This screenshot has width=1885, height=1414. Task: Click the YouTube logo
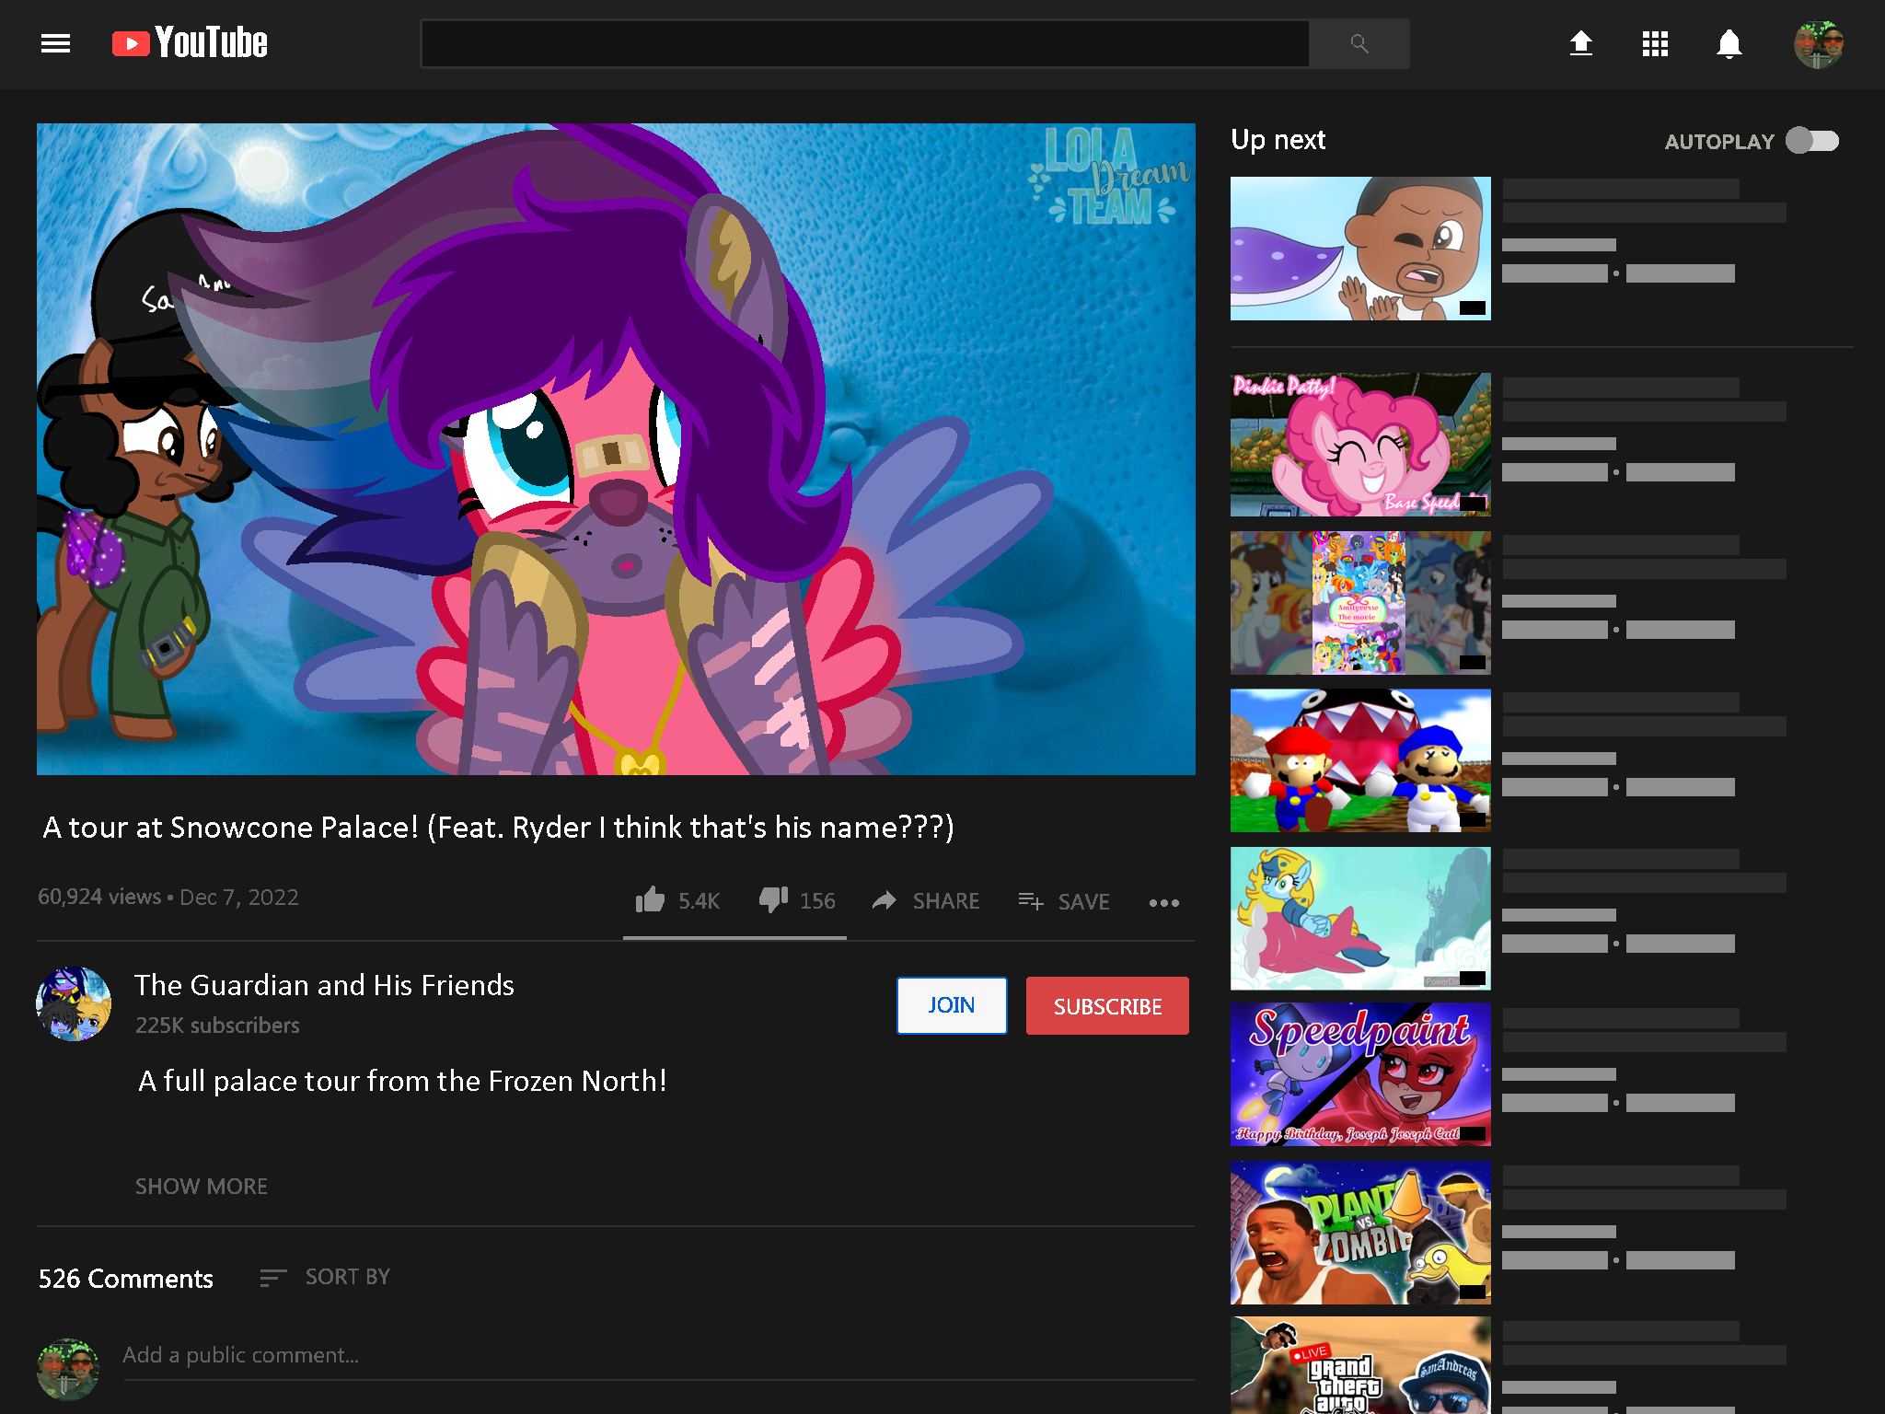click(x=190, y=43)
